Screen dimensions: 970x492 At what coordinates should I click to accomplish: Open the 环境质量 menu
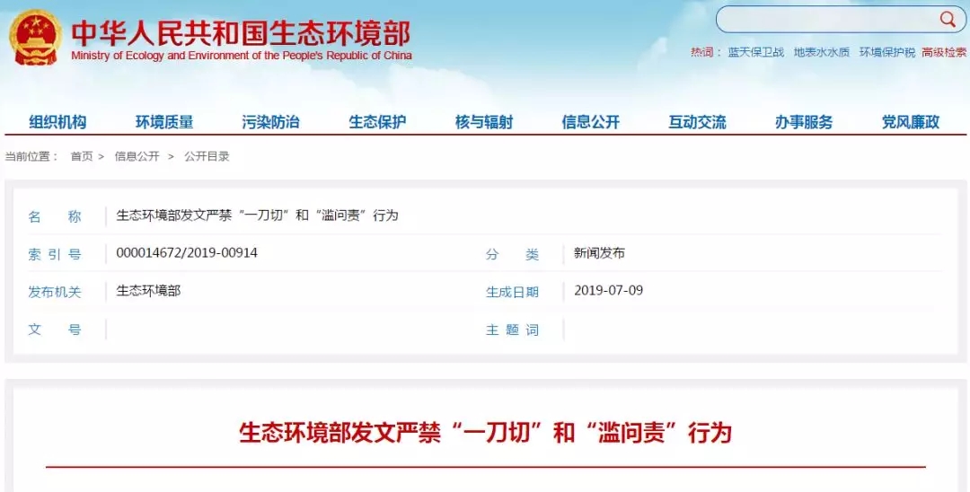click(x=164, y=122)
